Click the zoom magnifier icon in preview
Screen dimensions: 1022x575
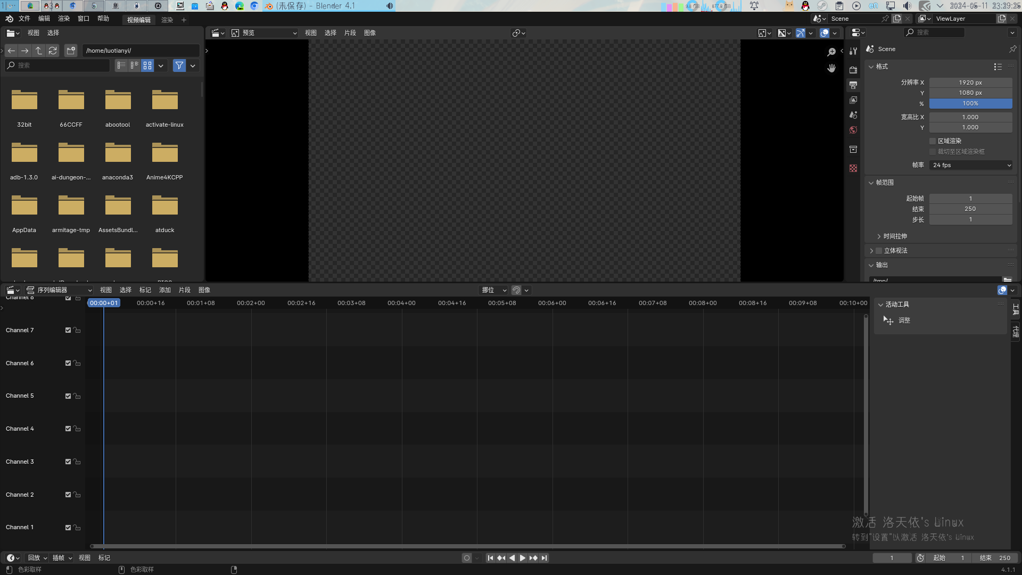(831, 52)
